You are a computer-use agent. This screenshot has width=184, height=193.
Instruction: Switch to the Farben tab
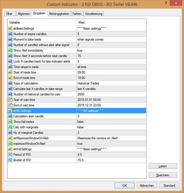click(x=77, y=14)
